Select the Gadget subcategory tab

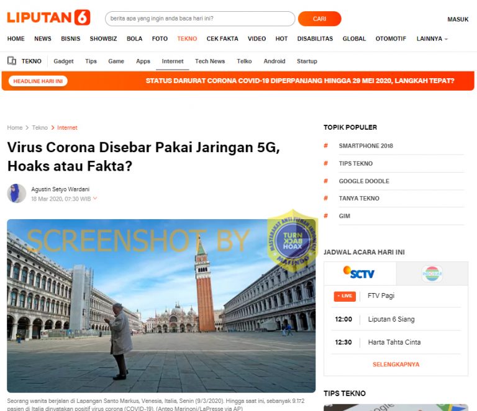pos(63,61)
